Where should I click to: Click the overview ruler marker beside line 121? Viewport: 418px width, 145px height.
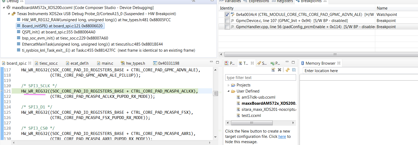(x=220, y=92)
